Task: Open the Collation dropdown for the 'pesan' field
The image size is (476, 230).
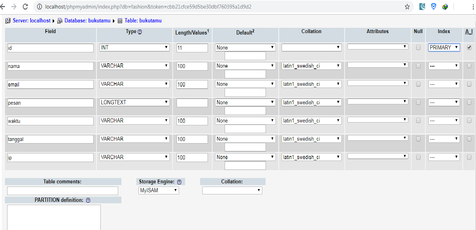Action: (x=311, y=102)
